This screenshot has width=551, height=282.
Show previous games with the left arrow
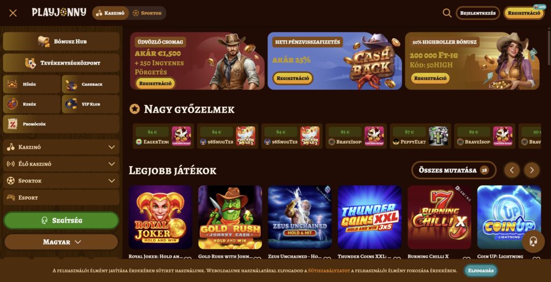pyautogui.click(x=512, y=170)
